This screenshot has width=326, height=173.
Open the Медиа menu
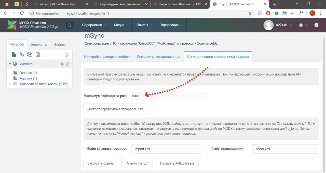pyautogui.click(x=121, y=25)
